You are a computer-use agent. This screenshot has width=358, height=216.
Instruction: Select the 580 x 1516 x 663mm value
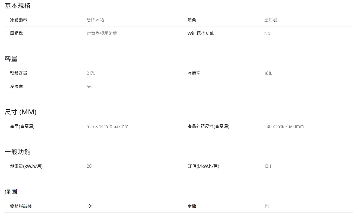[x=284, y=126]
